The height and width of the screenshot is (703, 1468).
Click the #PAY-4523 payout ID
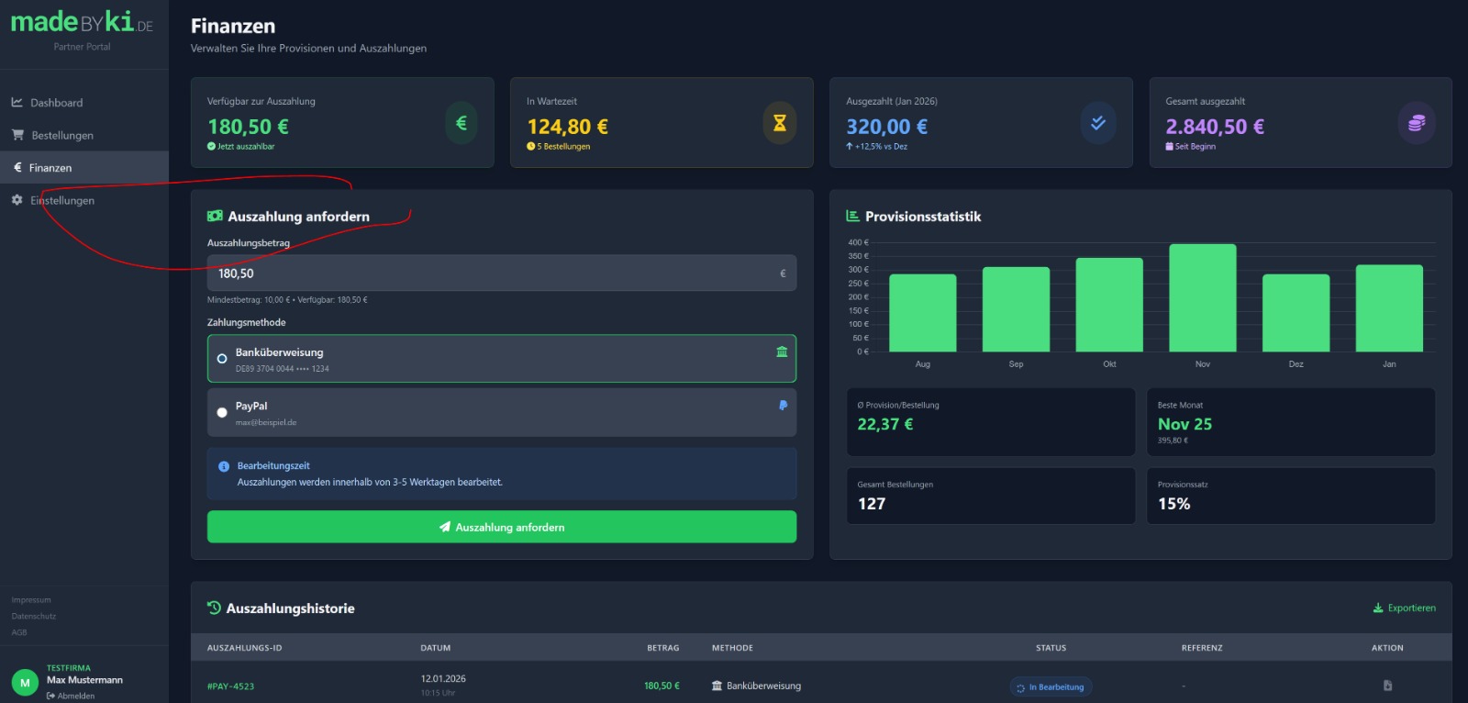pyautogui.click(x=230, y=686)
